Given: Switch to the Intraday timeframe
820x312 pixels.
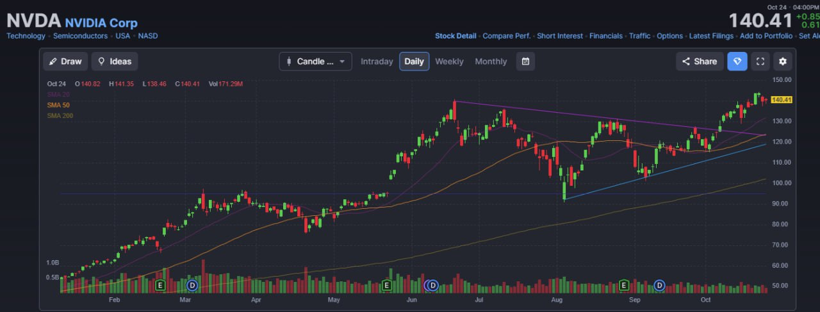Looking at the screenshot, I should tap(377, 62).
